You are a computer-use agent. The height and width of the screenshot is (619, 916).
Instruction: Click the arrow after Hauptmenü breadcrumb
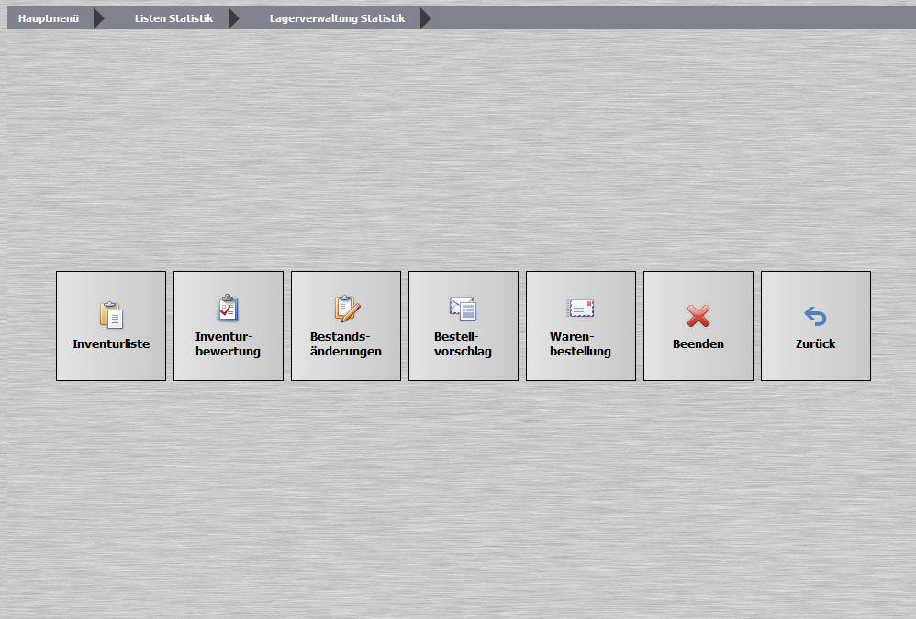99,18
